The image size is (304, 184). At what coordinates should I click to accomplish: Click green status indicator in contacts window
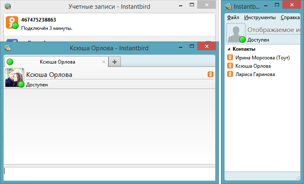(243, 39)
